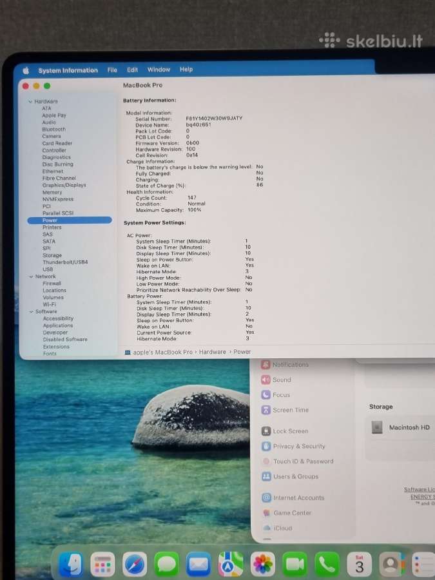Open FaceTime from the Dock
Viewport: 435px width, 580px height.
pos(295,565)
